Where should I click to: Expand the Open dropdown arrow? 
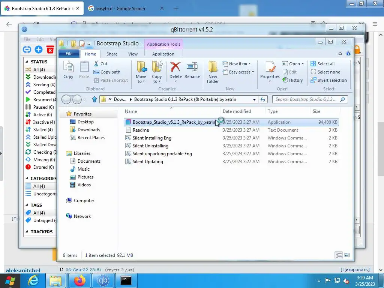[x=303, y=64]
